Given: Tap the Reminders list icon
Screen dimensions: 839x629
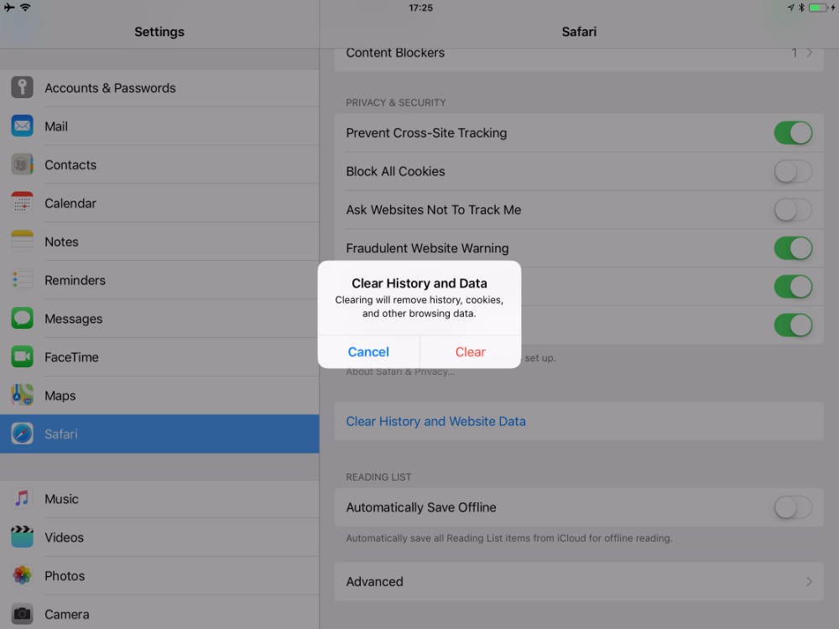Looking at the screenshot, I should 22,280.
